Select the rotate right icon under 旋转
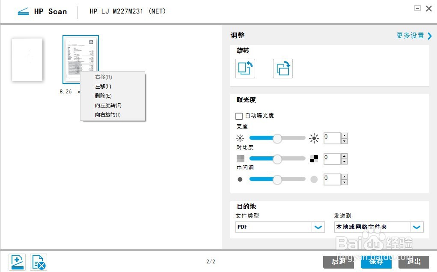 point(282,68)
